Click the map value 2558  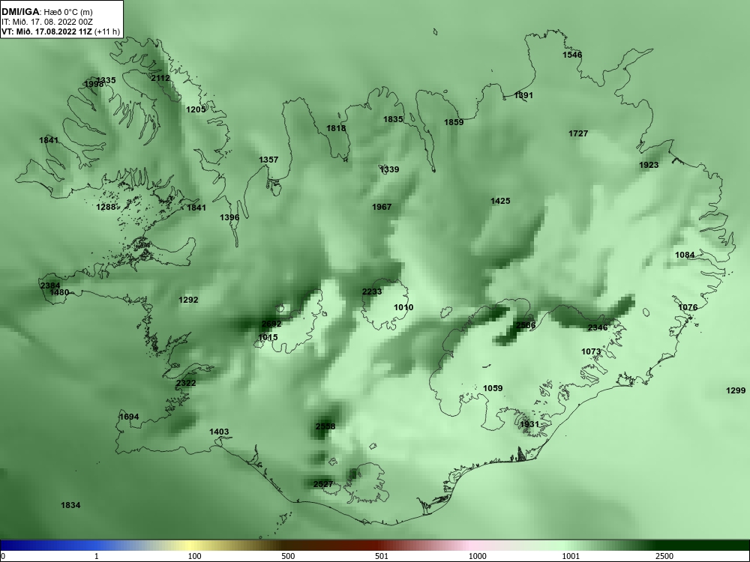[x=325, y=426]
